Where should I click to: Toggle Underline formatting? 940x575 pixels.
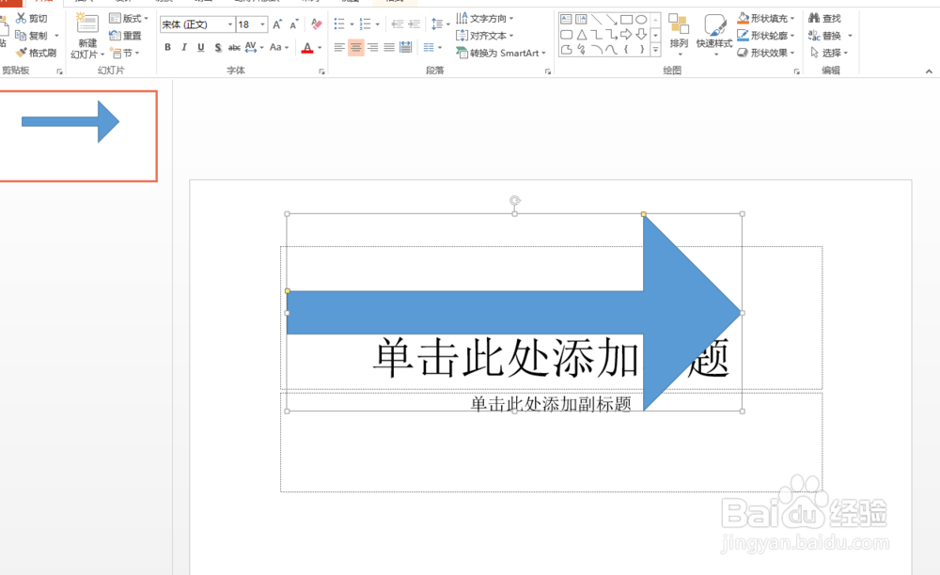[x=201, y=47]
